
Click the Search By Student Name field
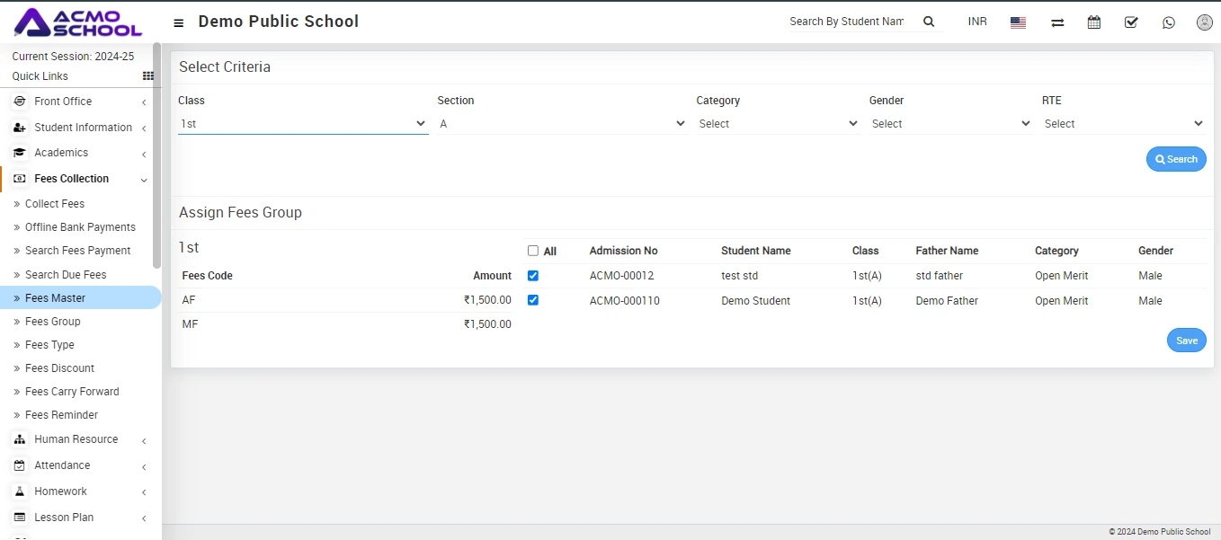[847, 22]
